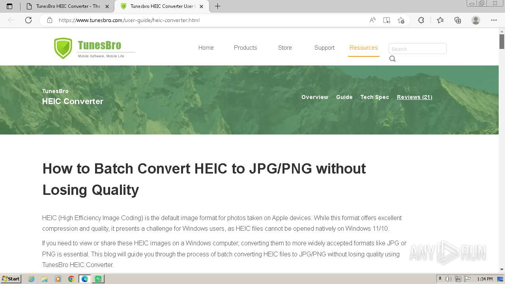The height and width of the screenshot is (284, 505).
Task: Open the Guide link
Action: pyautogui.click(x=344, y=97)
